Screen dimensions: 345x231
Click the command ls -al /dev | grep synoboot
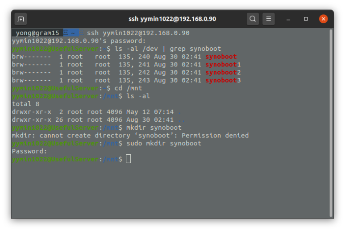click(x=168, y=49)
